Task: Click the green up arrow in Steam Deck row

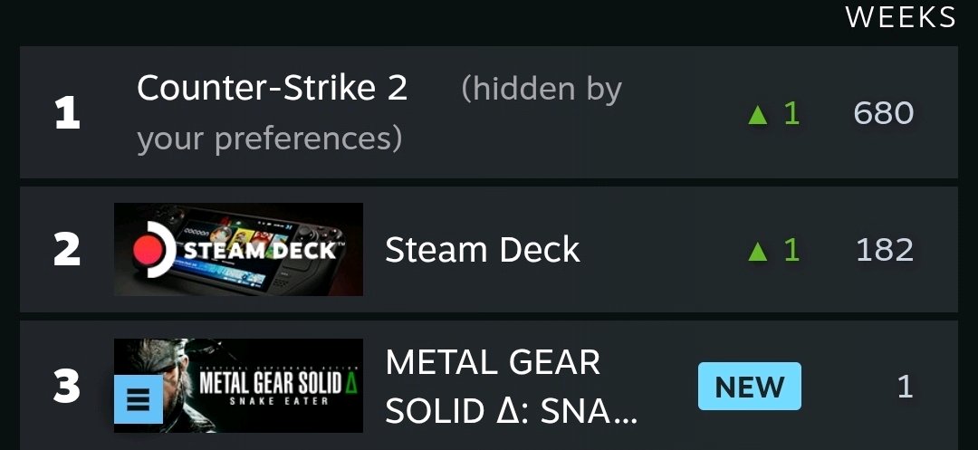Action: (758, 251)
